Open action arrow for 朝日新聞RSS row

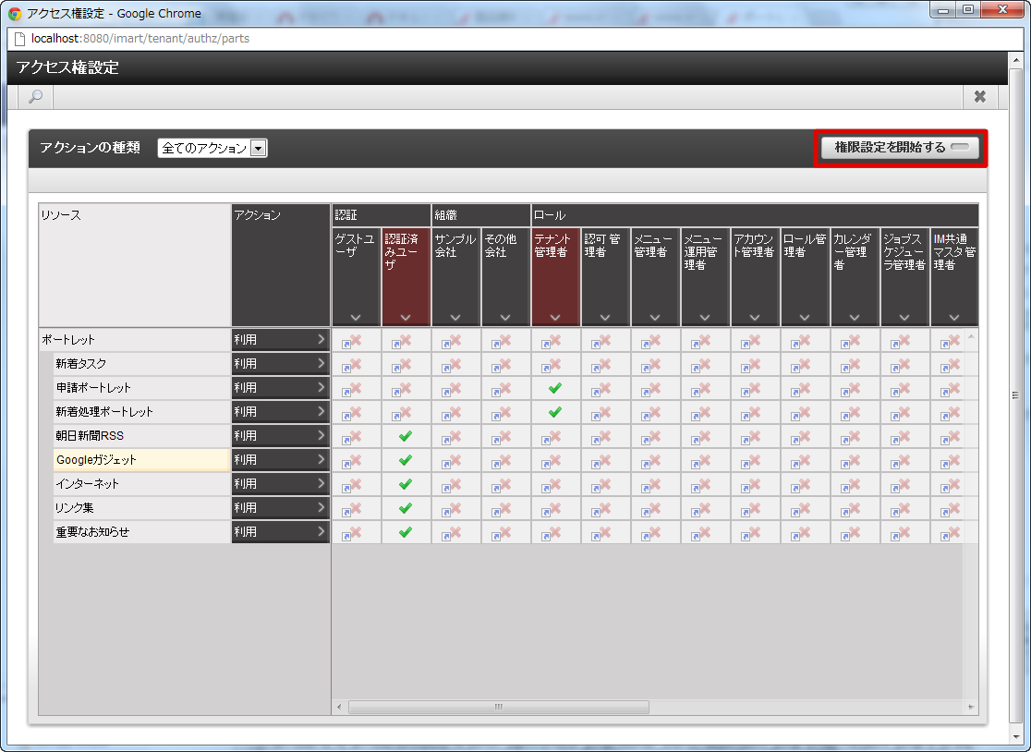tap(321, 435)
